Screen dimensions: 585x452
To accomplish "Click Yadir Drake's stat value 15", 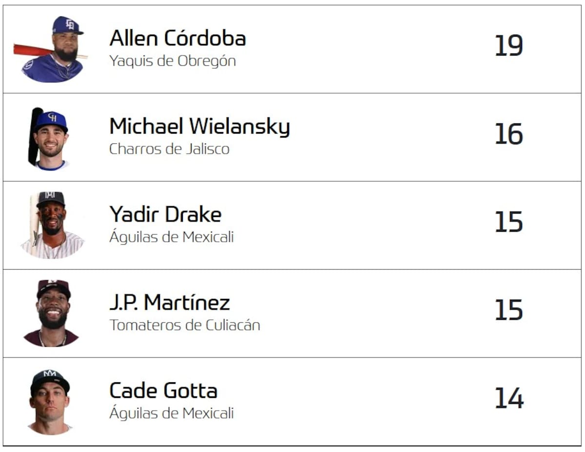I will click(x=508, y=222).
